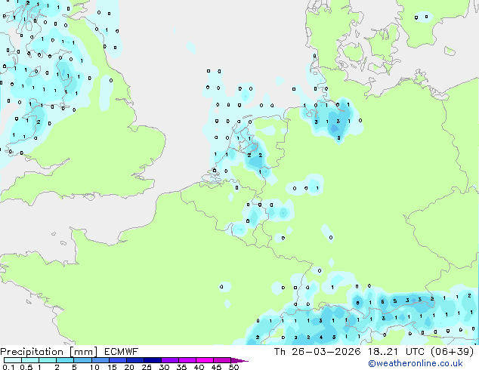Open the weatheronline.co.uk copyright link
Viewport: 479px width, 370px height.
415,363
